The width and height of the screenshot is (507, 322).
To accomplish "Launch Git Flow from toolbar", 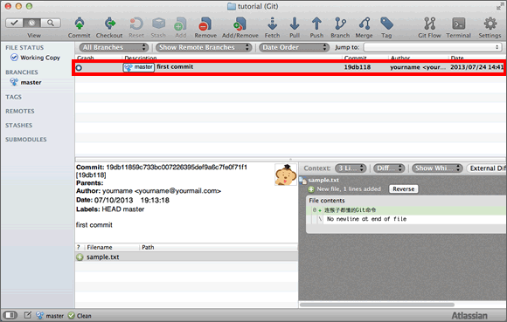I will click(429, 24).
